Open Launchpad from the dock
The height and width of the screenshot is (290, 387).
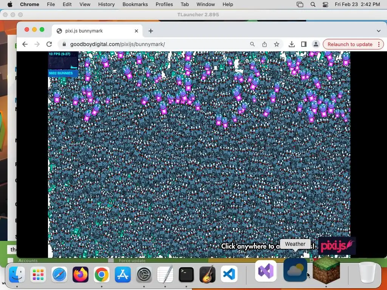[38, 274]
